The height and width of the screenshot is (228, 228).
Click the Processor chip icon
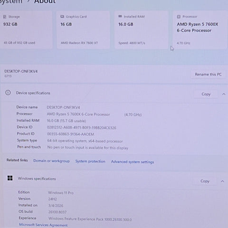[x=179, y=17]
